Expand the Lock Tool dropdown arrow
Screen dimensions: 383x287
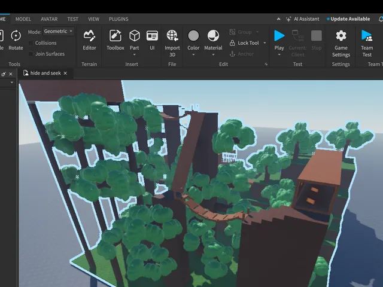pyautogui.click(x=265, y=43)
